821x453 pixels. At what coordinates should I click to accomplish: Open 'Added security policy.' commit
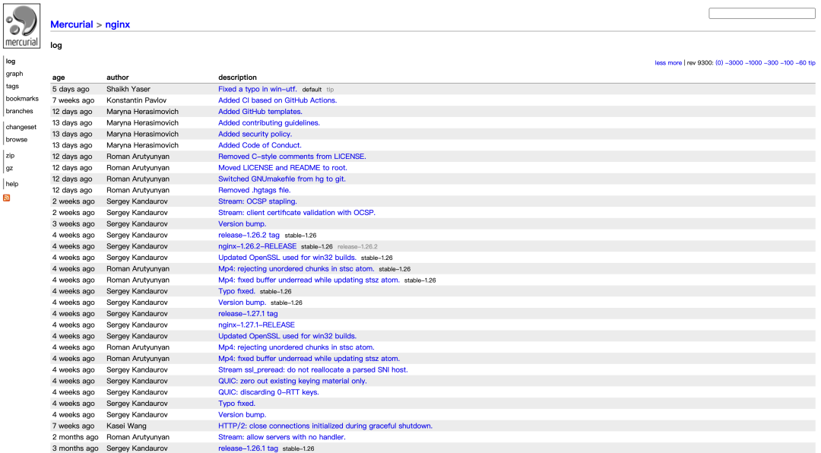[x=255, y=134]
